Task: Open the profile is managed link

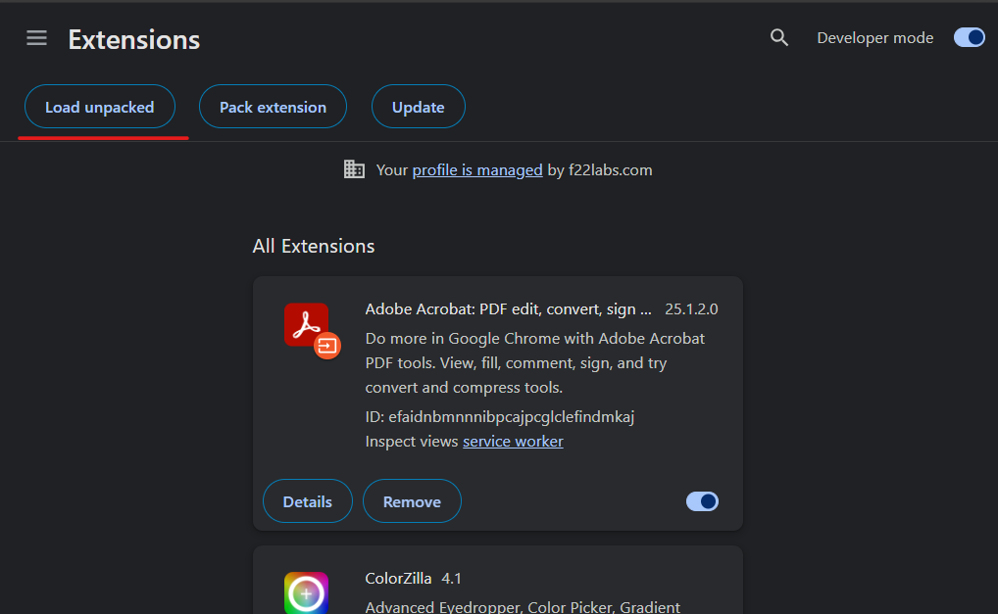Action: point(477,170)
